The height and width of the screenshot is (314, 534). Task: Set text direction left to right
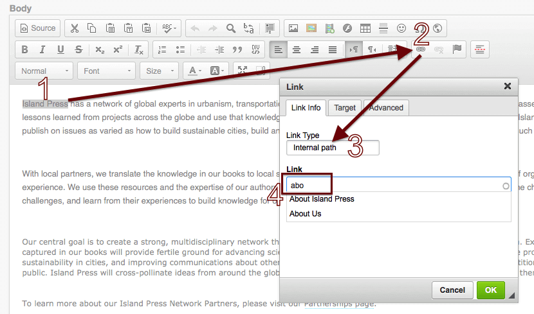point(353,49)
